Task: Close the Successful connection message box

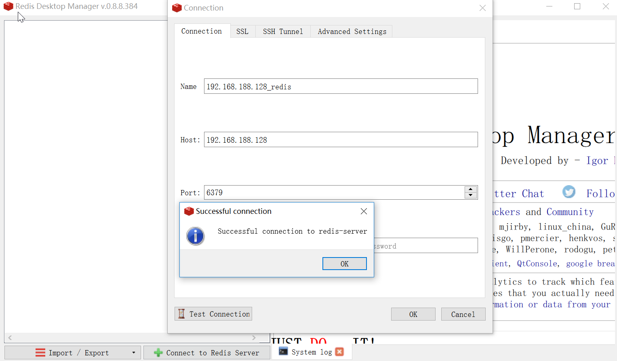Action: [x=364, y=211]
